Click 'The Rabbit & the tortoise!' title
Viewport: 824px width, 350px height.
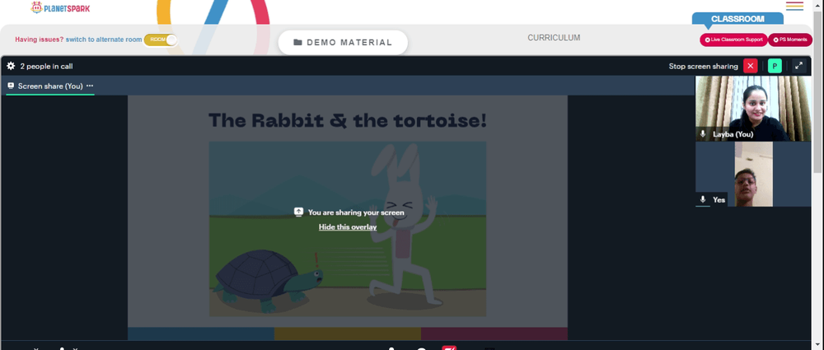pos(348,120)
